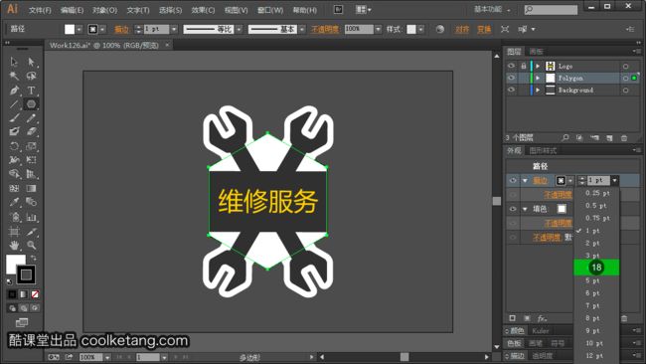This screenshot has height=364, width=646.
Task: Open the 对象(O) menu
Action: [x=104, y=10]
